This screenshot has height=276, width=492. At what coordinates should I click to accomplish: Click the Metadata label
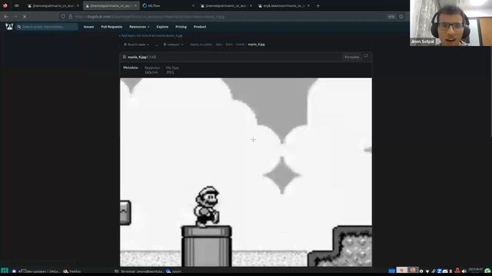point(131,67)
